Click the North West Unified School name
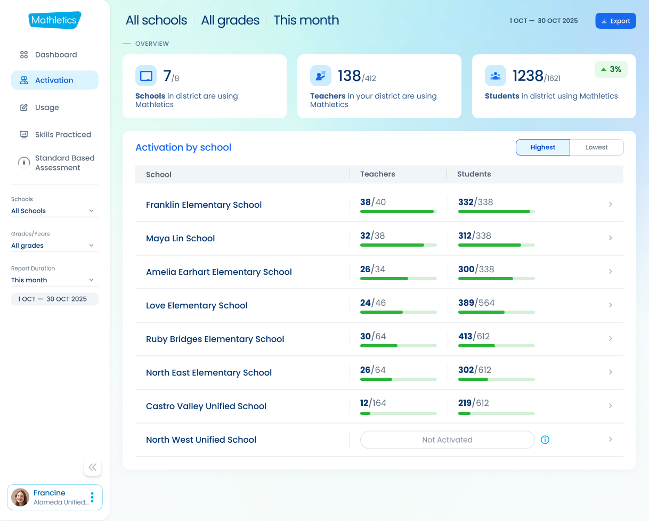The width and height of the screenshot is (649, 521). pos(201,439)
